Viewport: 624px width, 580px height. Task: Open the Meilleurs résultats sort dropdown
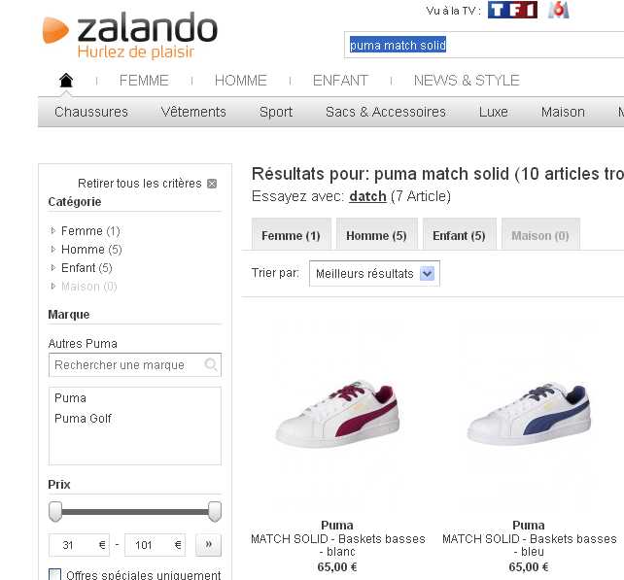[x=374, y=273]
